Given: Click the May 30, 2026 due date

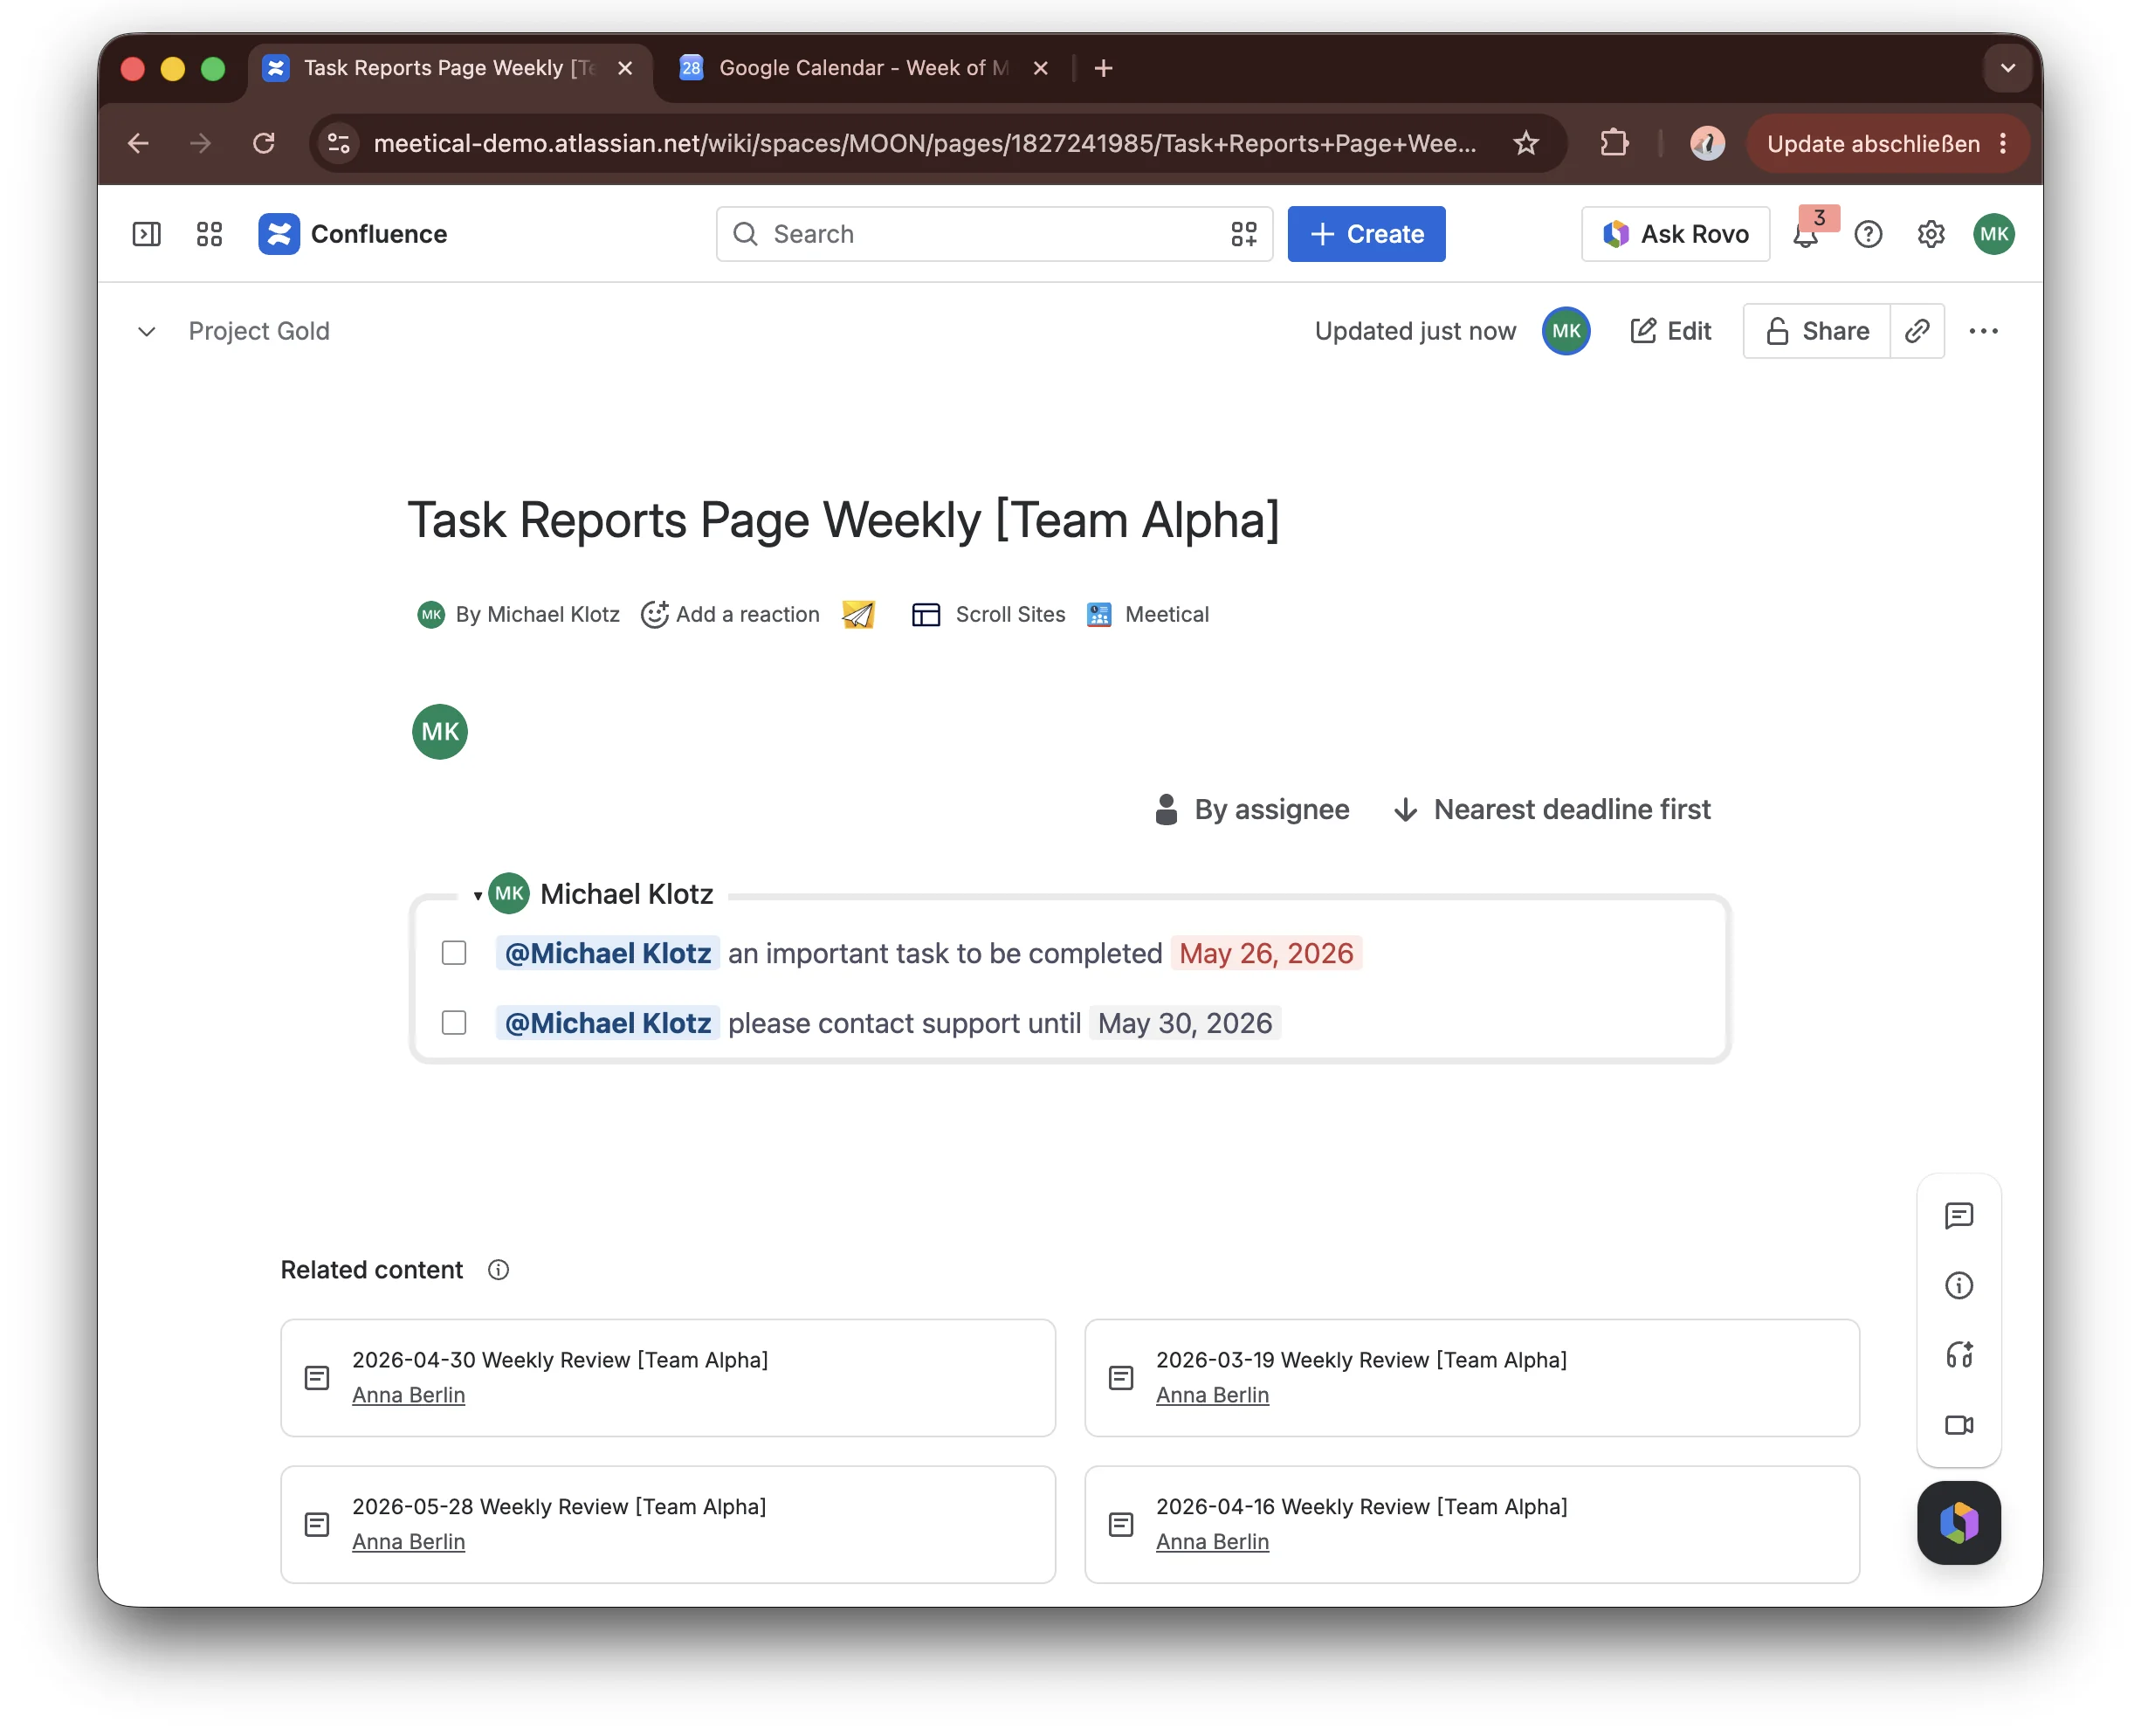Looking at the screenshot, I should 1185,1022.
